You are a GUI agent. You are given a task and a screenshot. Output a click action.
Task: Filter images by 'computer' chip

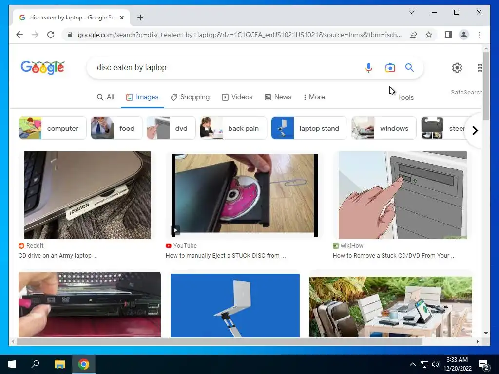[53, 128]
